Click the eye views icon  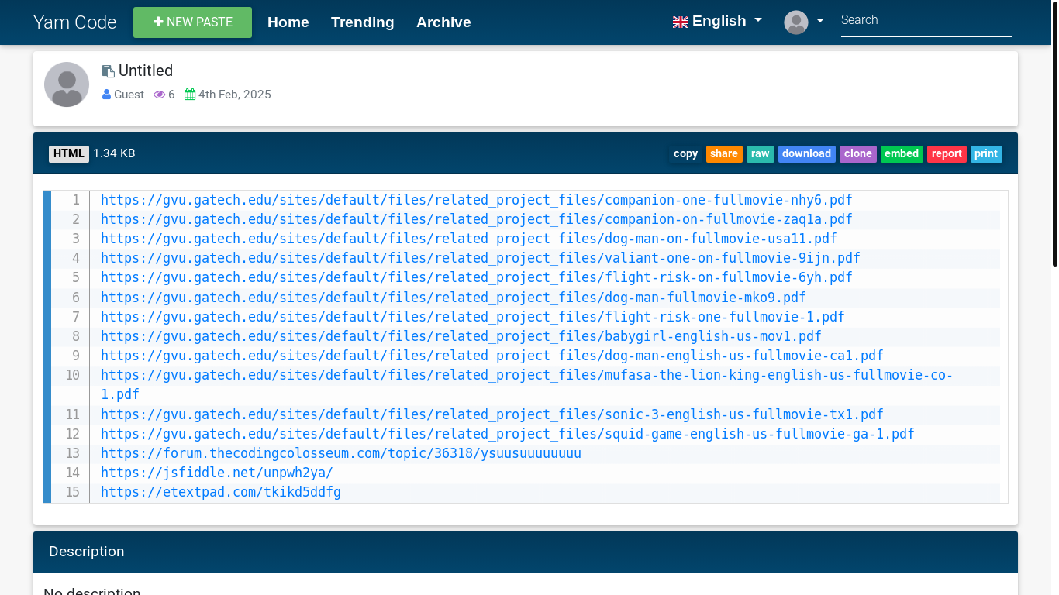pos(160,95)
